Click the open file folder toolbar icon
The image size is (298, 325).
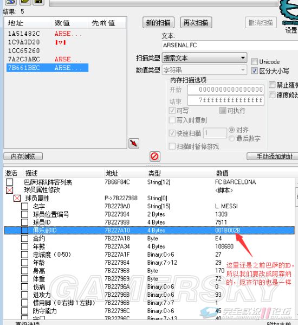[25, 2]
